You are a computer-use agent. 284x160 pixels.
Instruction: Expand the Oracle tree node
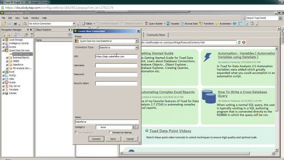(x=3, y=82)
